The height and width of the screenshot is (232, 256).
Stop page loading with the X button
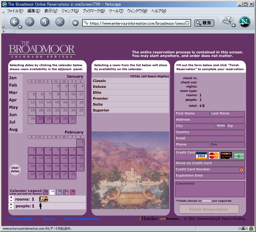pyautogui.click(x=60, y=22)
